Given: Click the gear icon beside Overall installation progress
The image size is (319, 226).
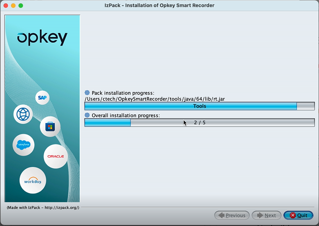Looking at the screenshot, I should 87,115.
